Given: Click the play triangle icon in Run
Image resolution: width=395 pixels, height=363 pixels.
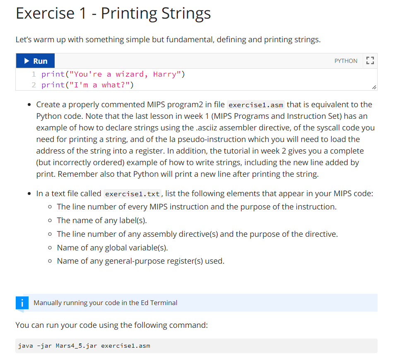Looking at the screenshot, I should point(26,61).
